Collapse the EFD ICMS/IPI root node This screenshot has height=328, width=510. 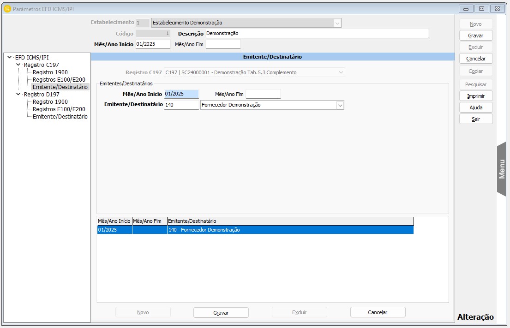10,58
